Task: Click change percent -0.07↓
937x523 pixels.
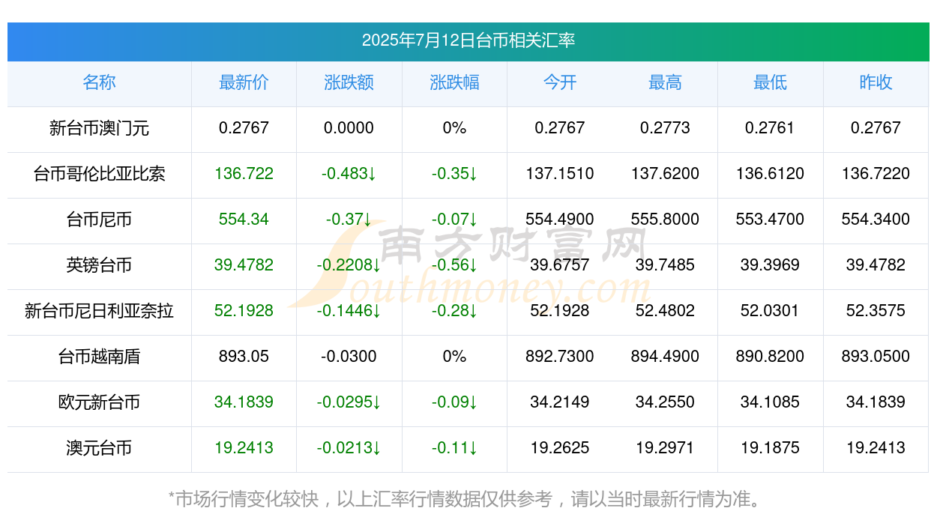Action: tap(454, 220)
